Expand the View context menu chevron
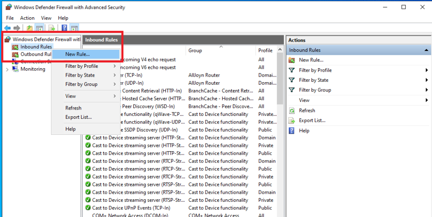The width and height of the screenshot is (432, 217). (114, 96)
